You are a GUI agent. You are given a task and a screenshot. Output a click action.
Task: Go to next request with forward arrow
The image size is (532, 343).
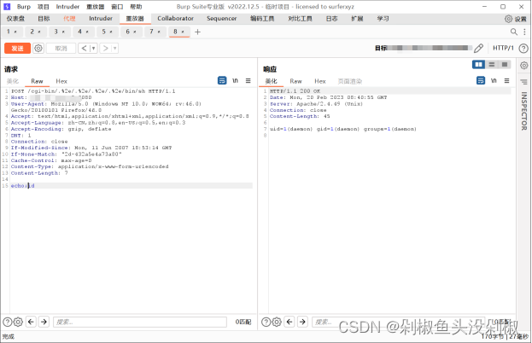pos(106,48)
